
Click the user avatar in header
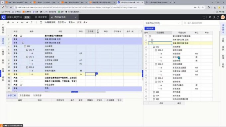pos(223,17)
